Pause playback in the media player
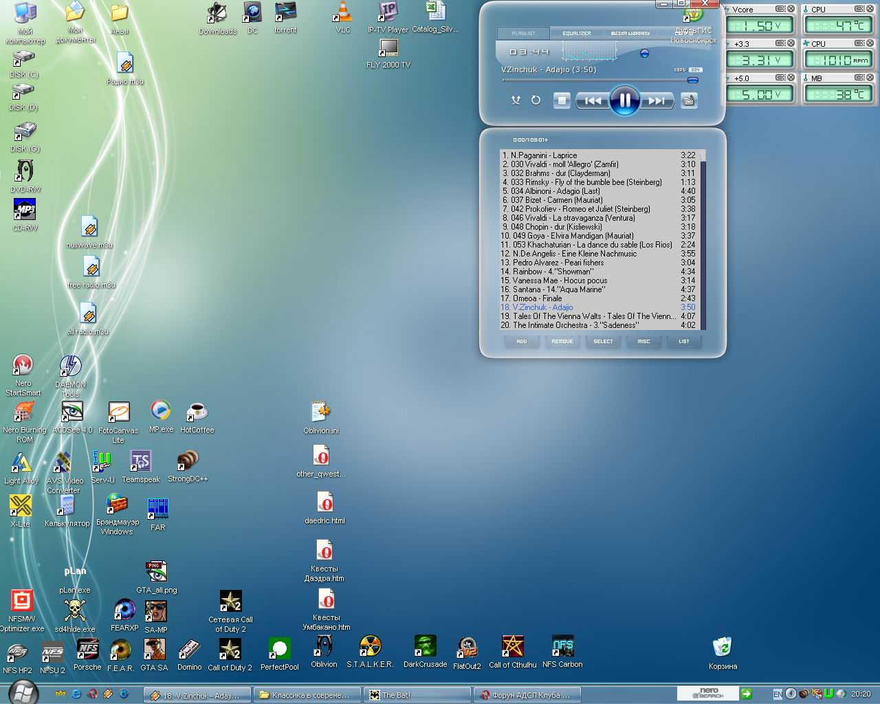This screenshot has height=704, width=880. pos(624,100)
